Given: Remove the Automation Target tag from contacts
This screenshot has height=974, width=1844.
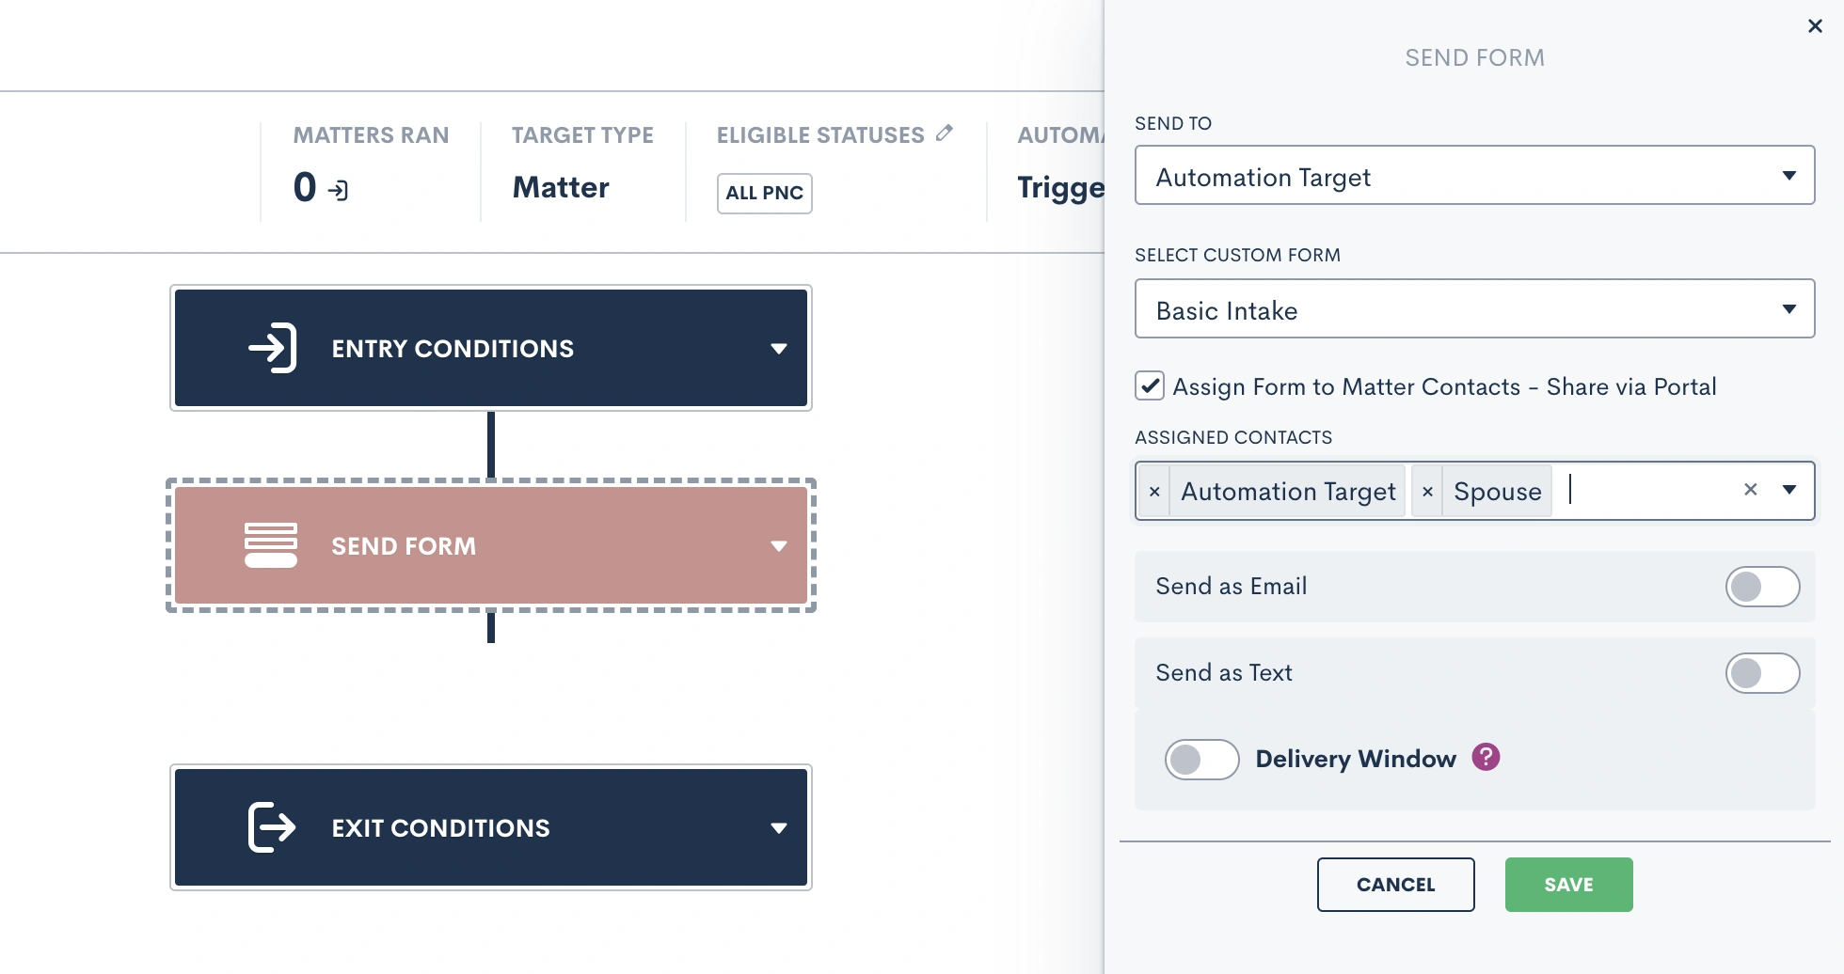Looking at the screenshot, I should (x=1154, y=491).
